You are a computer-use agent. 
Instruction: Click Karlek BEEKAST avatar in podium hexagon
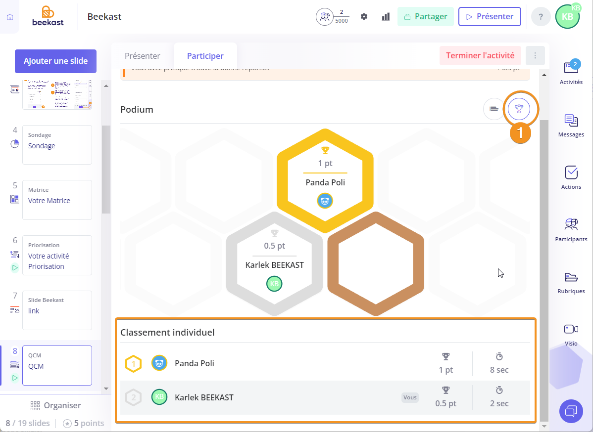(274, 284)
